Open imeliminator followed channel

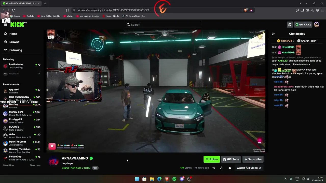pyautogui.click(x=22, y=66)
